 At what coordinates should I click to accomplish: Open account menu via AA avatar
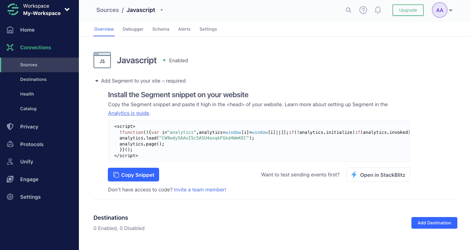pyautogui.click(x=439, y=10)
